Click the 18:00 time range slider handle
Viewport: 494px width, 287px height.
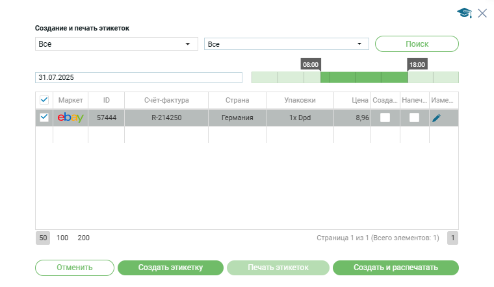(417, 65)
